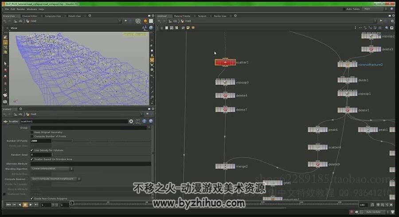Image resolution: width=399 pixels, height=217 pixels.
Task: Select the scatter1 node
Action: (x=225, y=62)
